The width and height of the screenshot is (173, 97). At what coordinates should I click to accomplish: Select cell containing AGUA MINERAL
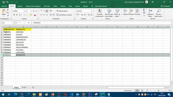pyautogui.click(x=24, y=47)
